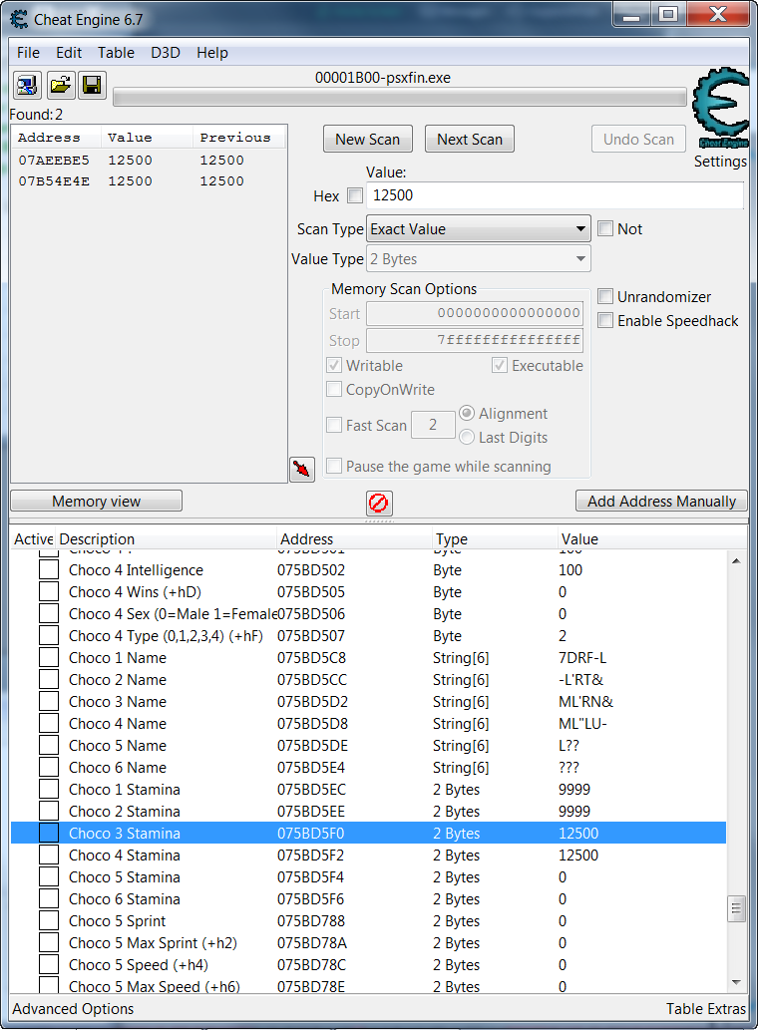Click the red arrow add-to-address-list icon
The height and width of the screenshot is (1030, 758).
[x=302, y=469]
